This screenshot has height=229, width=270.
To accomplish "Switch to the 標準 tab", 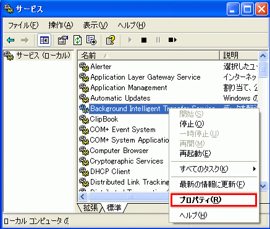I will [114, 207].
